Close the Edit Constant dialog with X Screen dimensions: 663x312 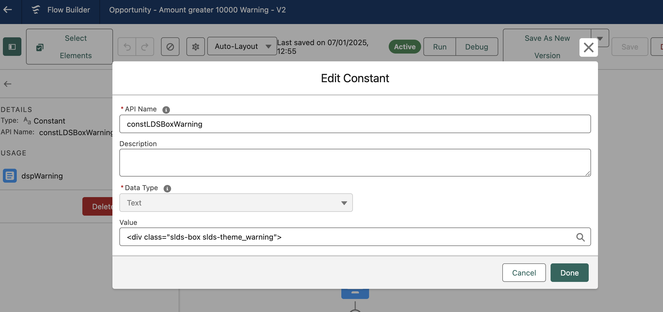[588, 47]
